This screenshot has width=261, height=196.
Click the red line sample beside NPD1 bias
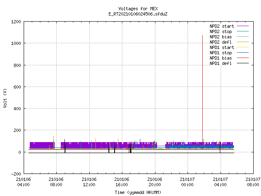[243, 58]
